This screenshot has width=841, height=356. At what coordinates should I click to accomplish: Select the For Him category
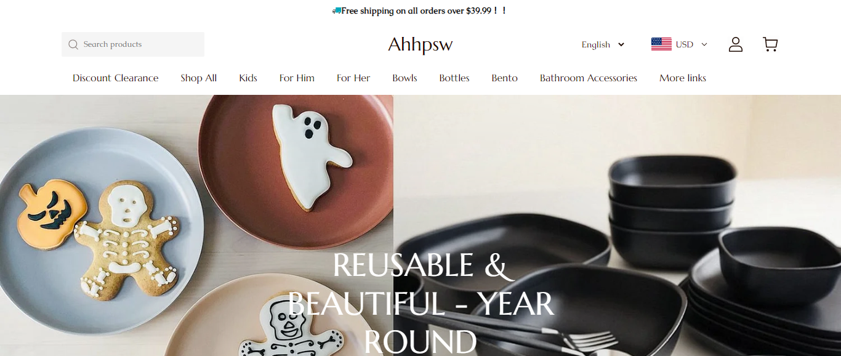tap(297, 78)
